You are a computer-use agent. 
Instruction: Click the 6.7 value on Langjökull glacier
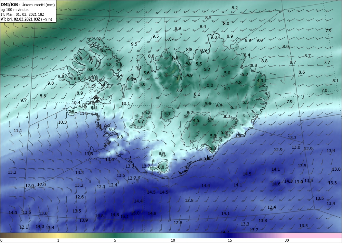[141, 121]
